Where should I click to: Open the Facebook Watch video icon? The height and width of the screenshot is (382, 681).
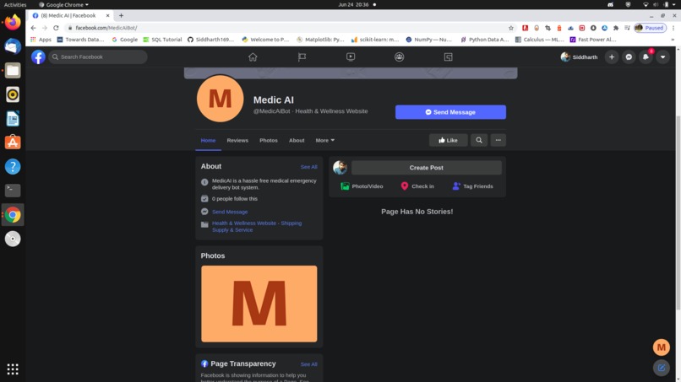(x=351, y=56)
